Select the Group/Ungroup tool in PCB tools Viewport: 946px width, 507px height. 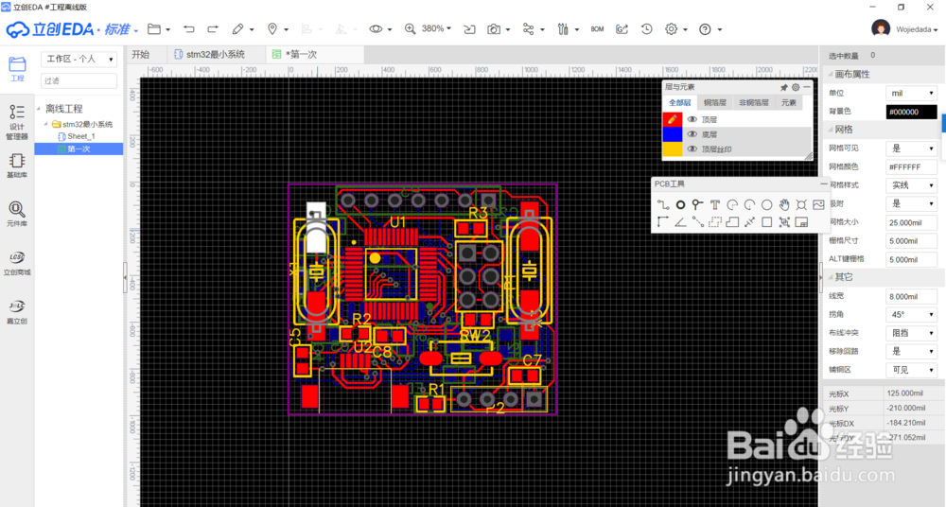click(783, 222)
